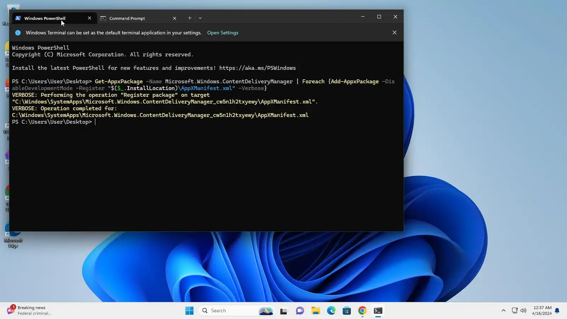Viewport: 567px width, 319px height.
Task: Open the Windows Start menu
Action: coord(190,311)
